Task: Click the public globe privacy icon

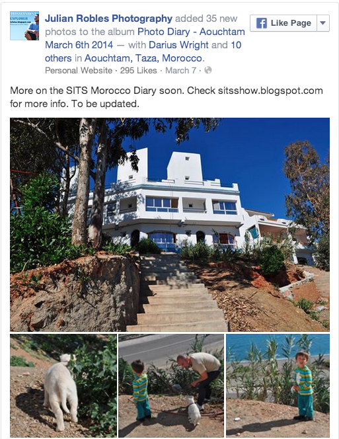Action: click(x=207, y=70)
